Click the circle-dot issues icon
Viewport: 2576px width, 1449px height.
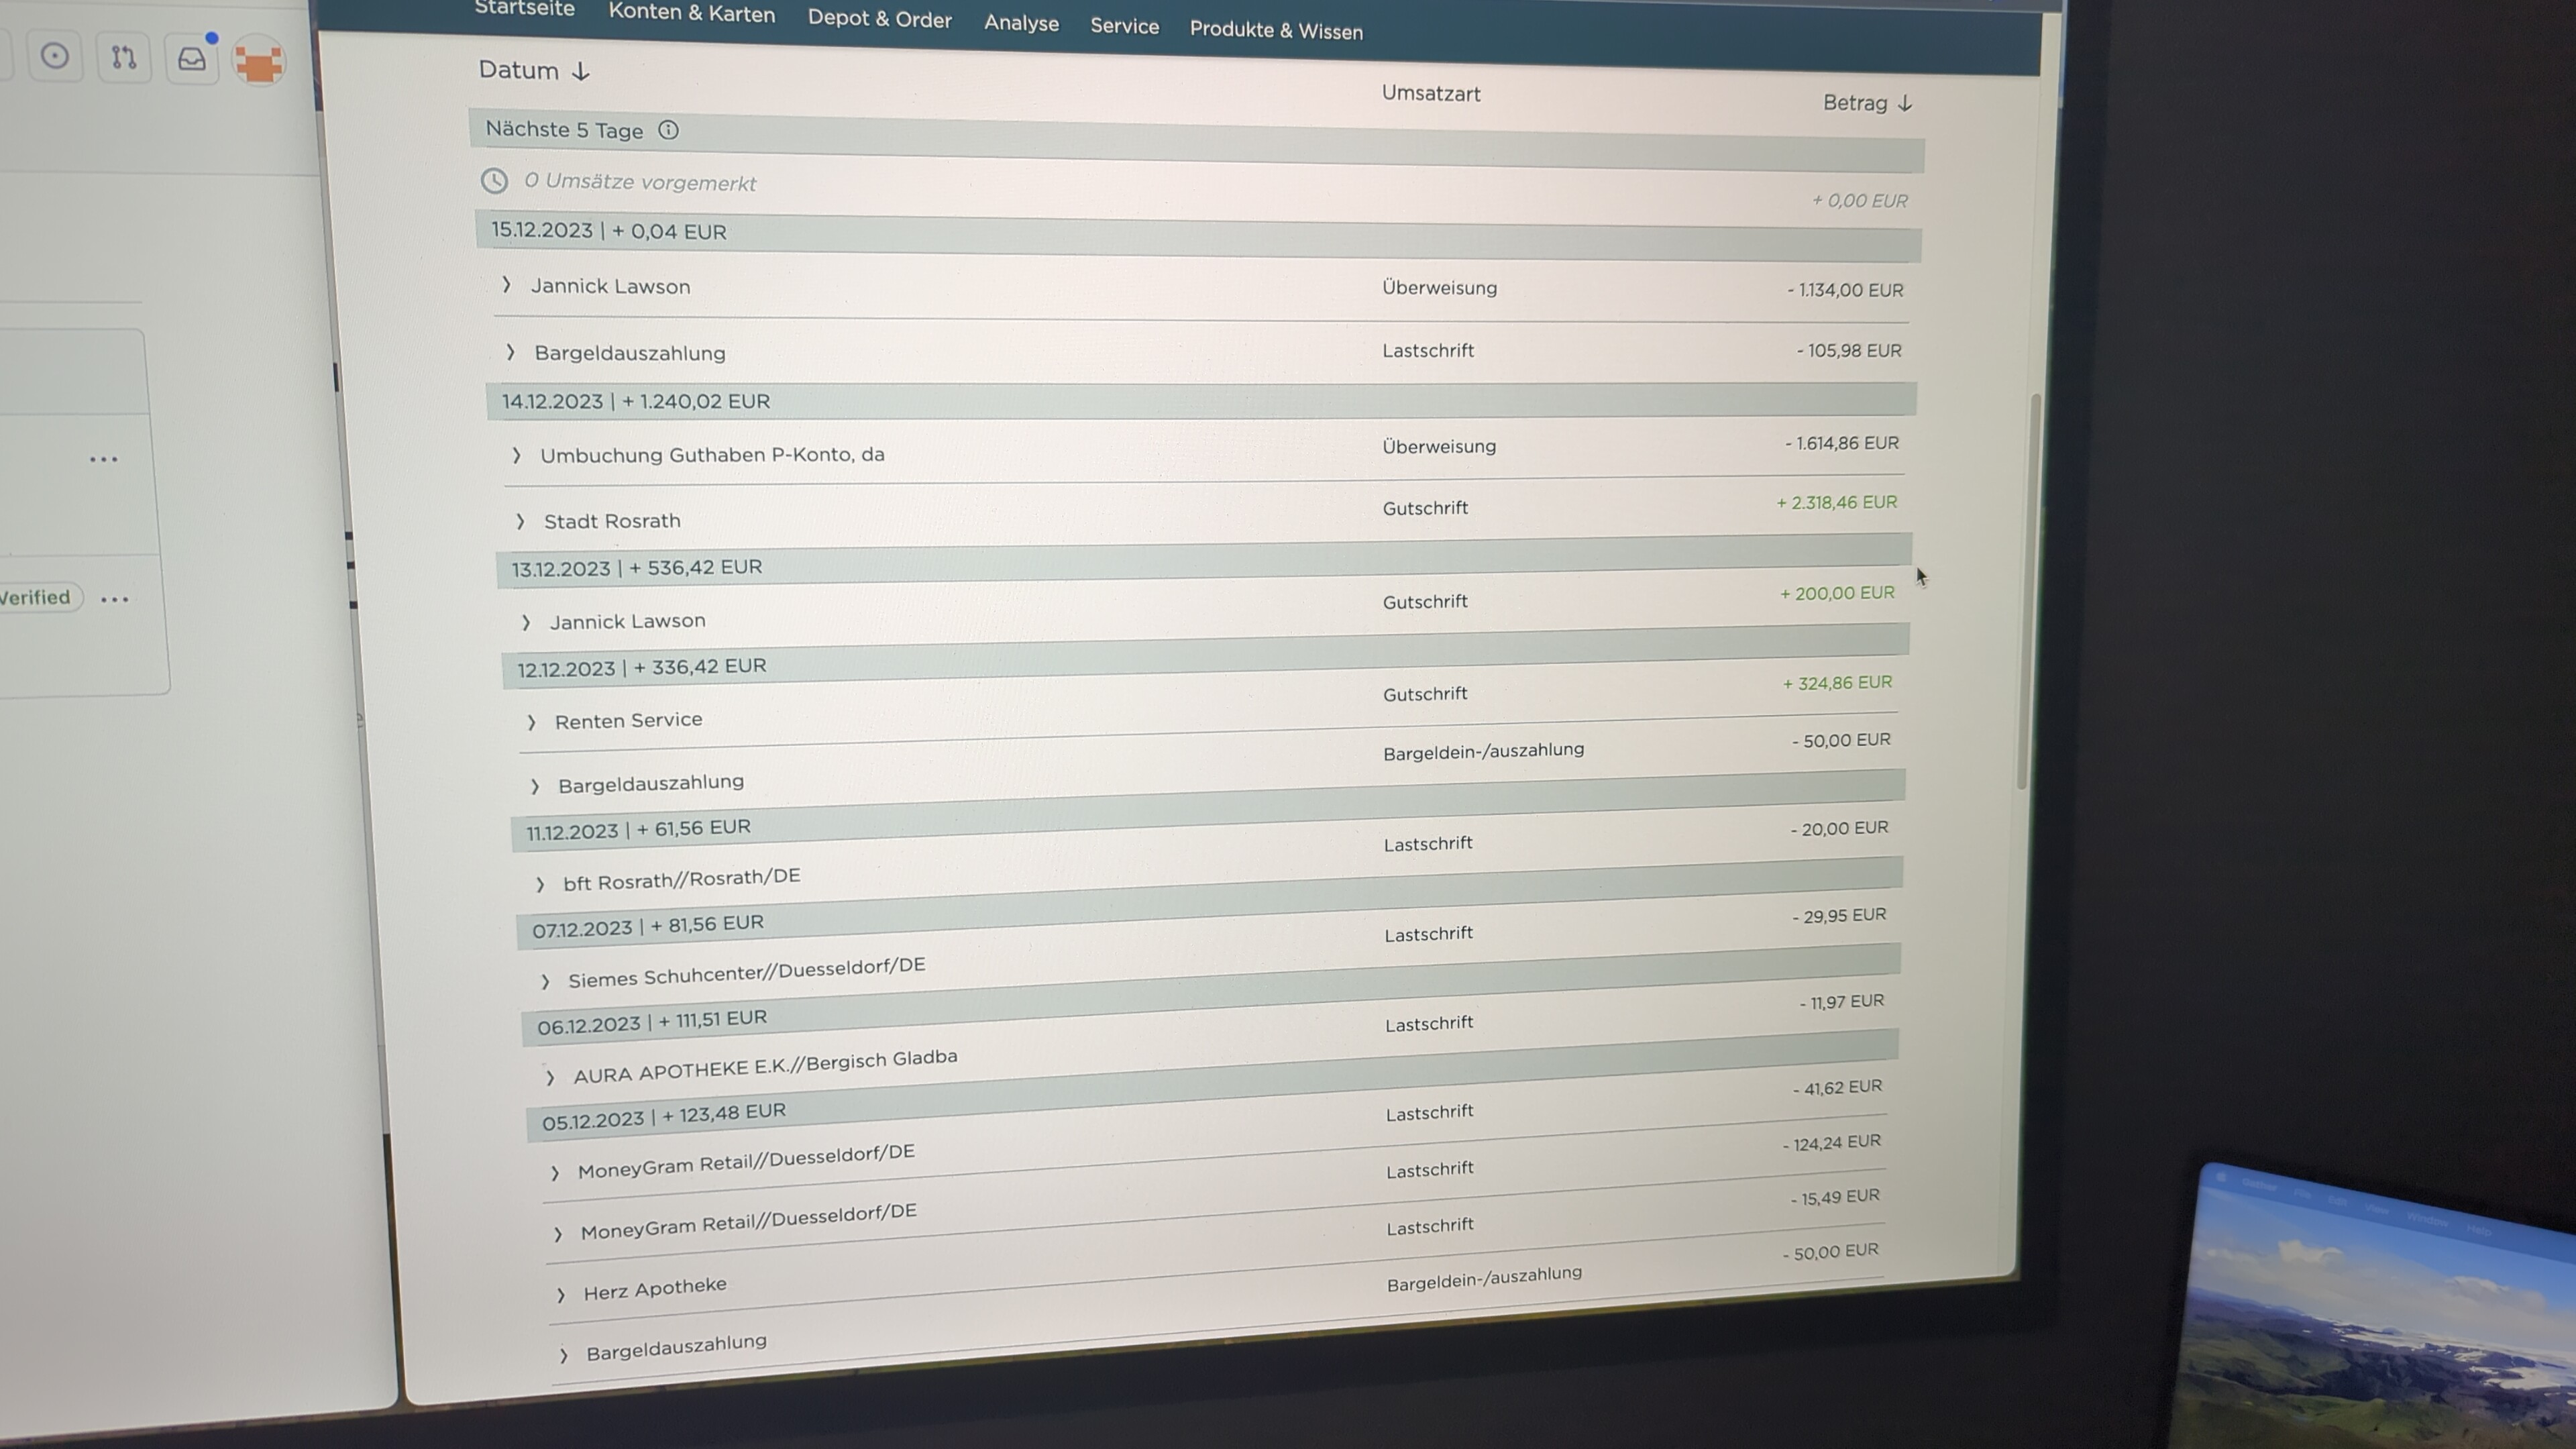click(x=55, y=56)
